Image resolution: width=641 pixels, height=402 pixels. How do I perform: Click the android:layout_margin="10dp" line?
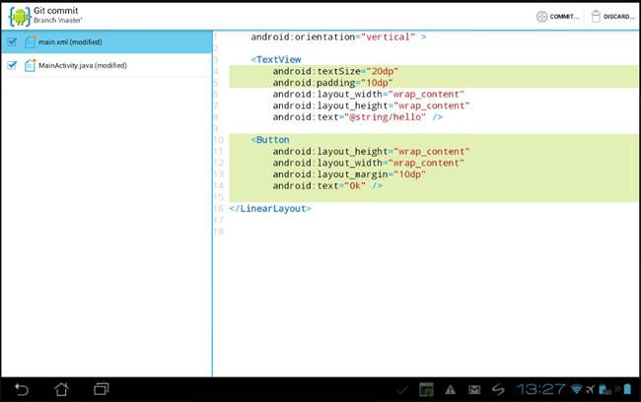[x=349, y=174]
